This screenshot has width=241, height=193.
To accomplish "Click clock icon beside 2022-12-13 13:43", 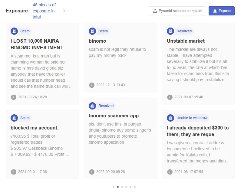I will pyautogui.click(x=92, y=85).
